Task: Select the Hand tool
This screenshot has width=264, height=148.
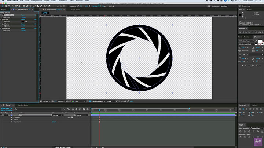Action: (x=6, y=6)
